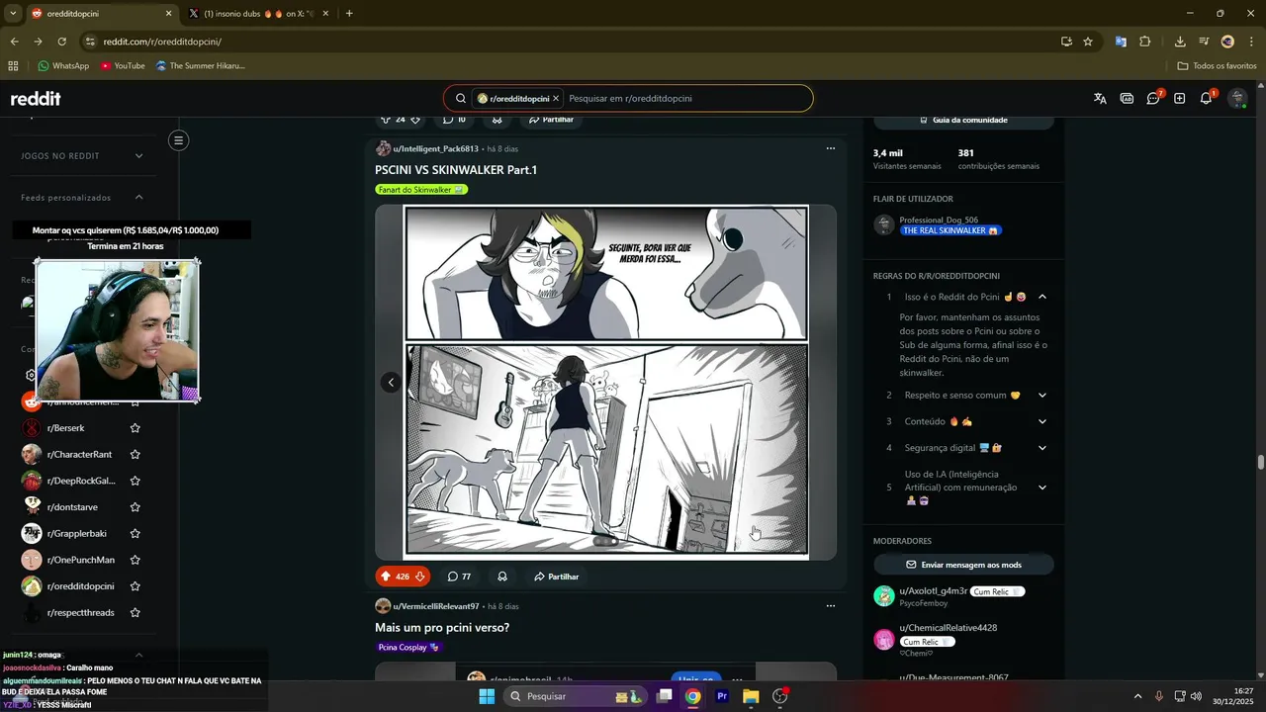The image size is (1266, 712).
Task: Open the notifications bell
Action: pos(1207,98)
